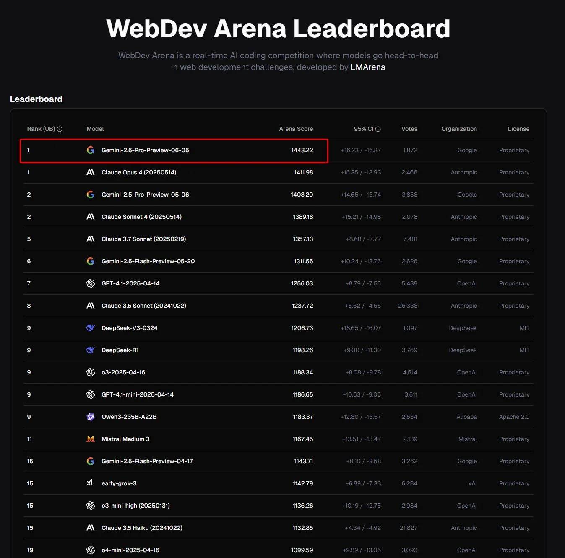Click the Organization column header

459,129
